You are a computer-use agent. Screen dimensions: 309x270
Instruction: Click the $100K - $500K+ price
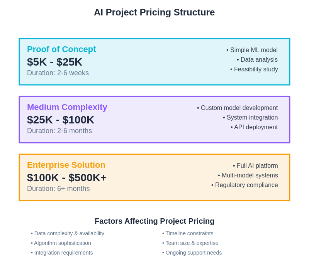click(67, 177)
